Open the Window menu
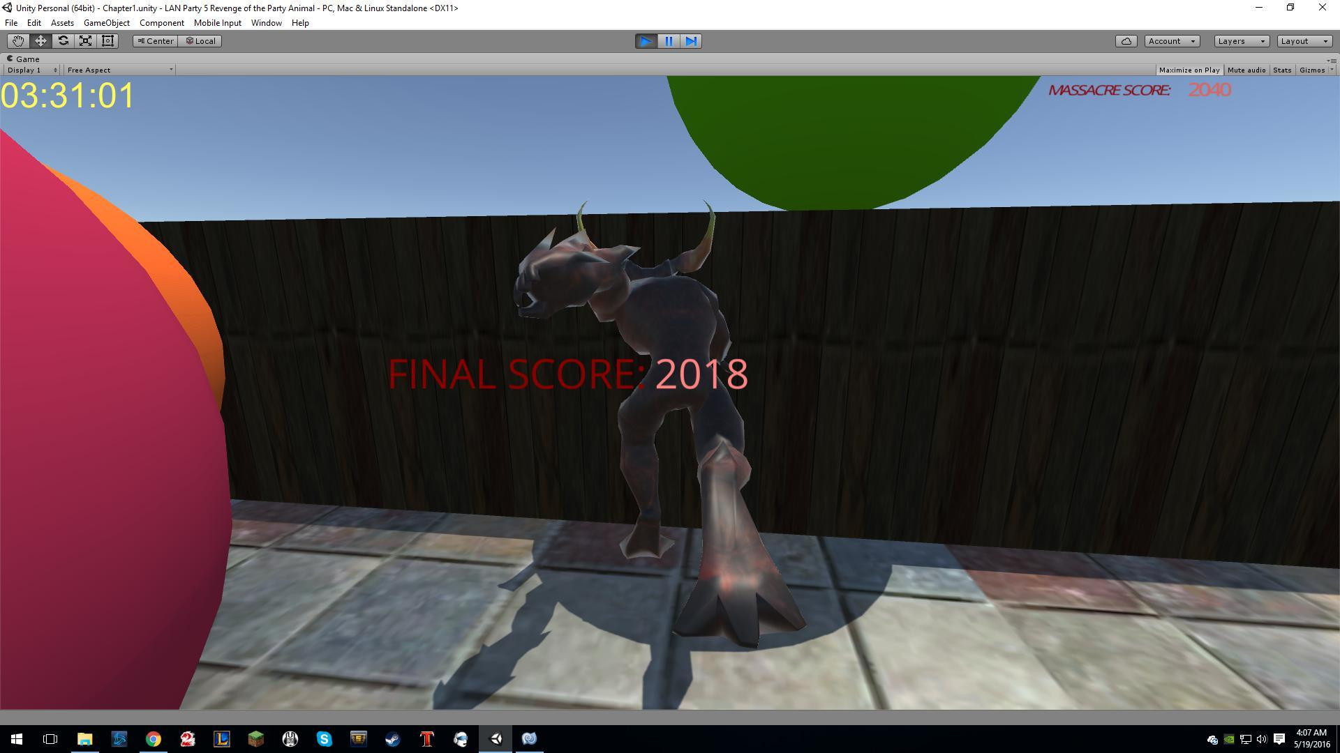The width and height of the screenshot is (1340, 753). (267, 23)
